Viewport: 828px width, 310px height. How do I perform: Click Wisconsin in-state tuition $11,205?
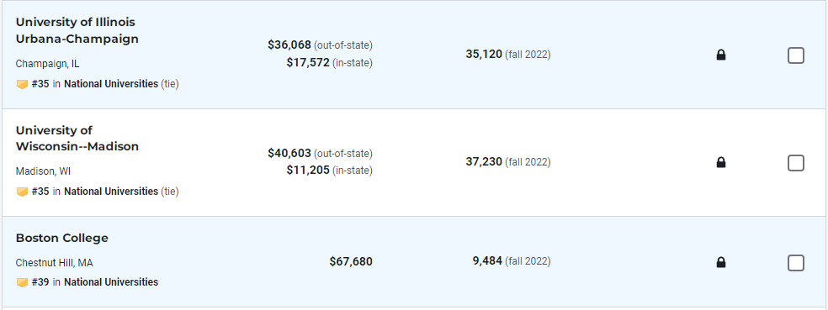[308, 170]
